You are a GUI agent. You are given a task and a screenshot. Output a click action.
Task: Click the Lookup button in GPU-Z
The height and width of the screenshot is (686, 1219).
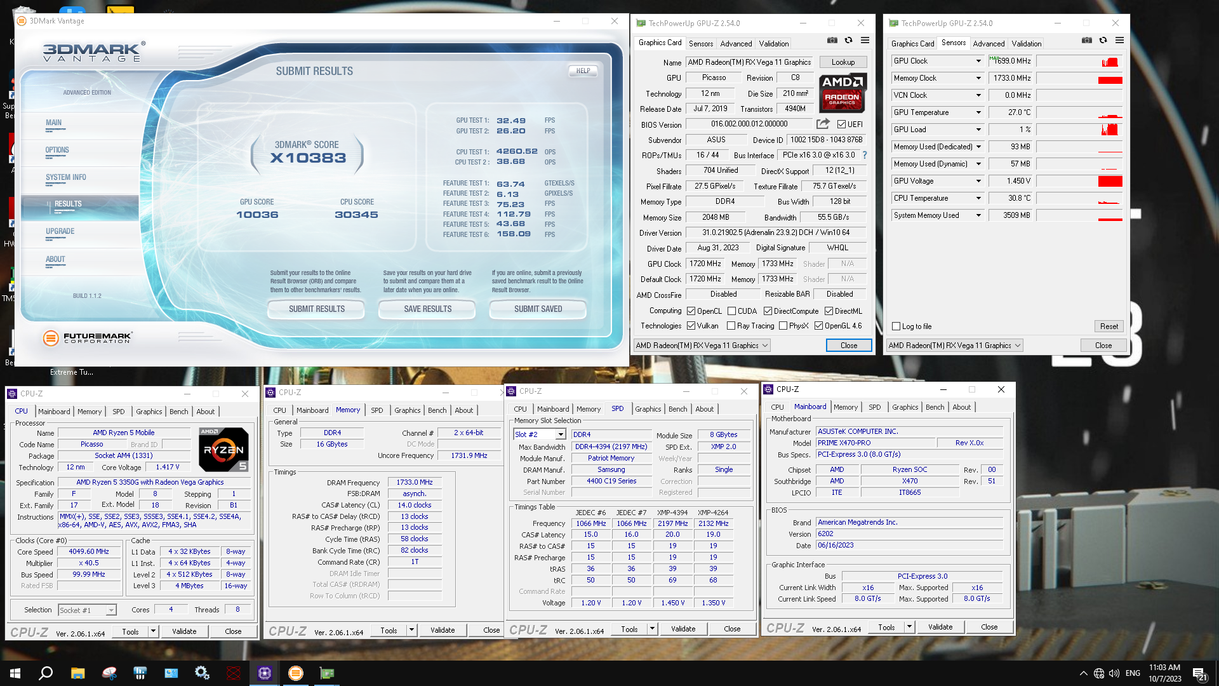click(843, 62)
